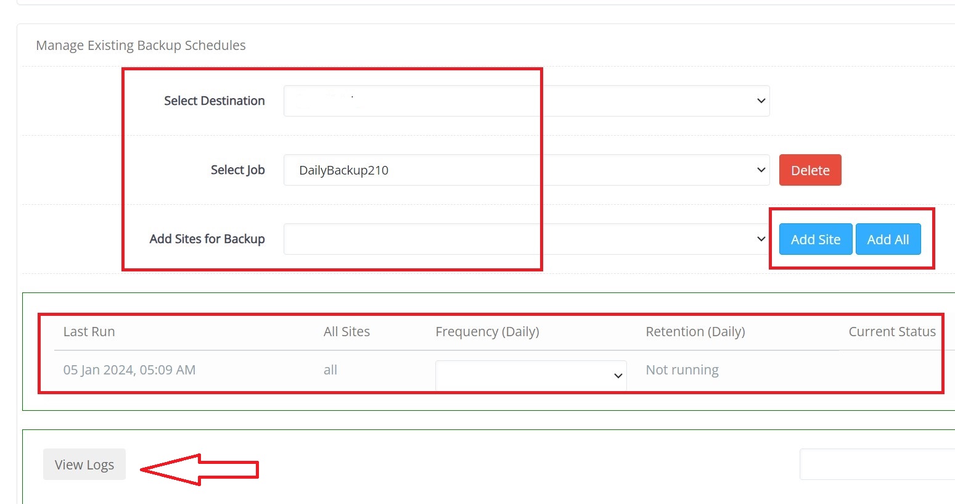Click the Manage Existing Backup Schedules heading
The height and width of the screenshot is (504, 955).
pyautogui.click(x=141, y=45)
